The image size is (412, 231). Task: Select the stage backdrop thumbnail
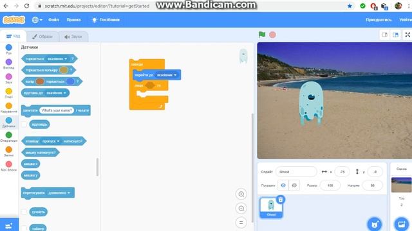[401, 185]
